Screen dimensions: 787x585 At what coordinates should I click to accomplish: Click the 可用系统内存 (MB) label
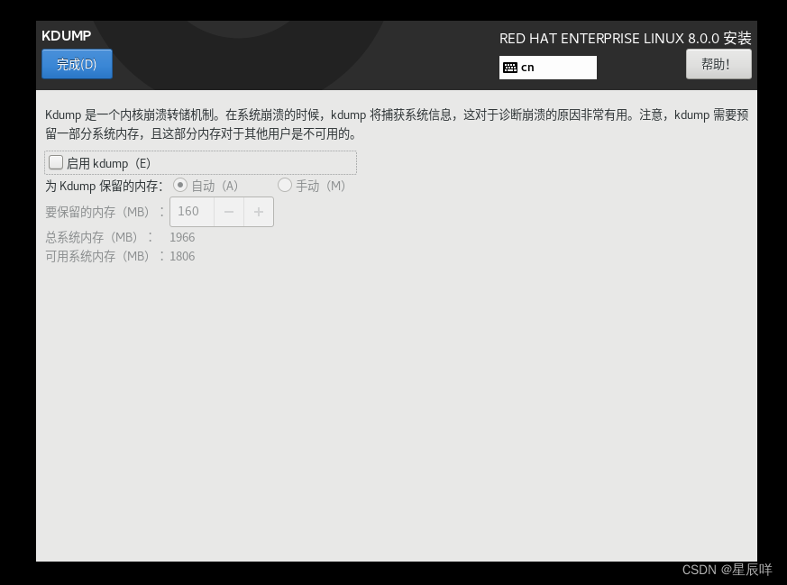click(105, 256)
